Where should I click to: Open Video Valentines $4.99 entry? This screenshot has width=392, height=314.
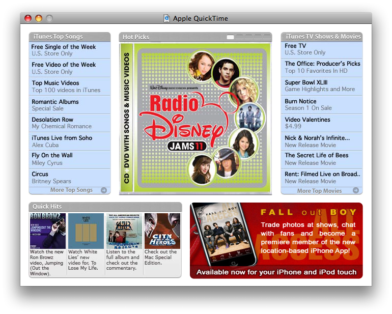coord(322,123)
